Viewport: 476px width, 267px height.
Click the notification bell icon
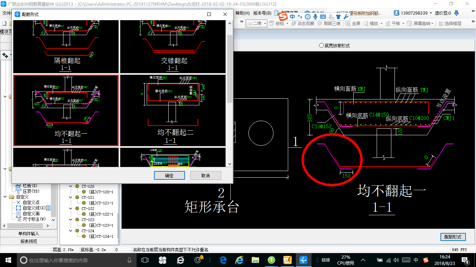coord(456,13)
